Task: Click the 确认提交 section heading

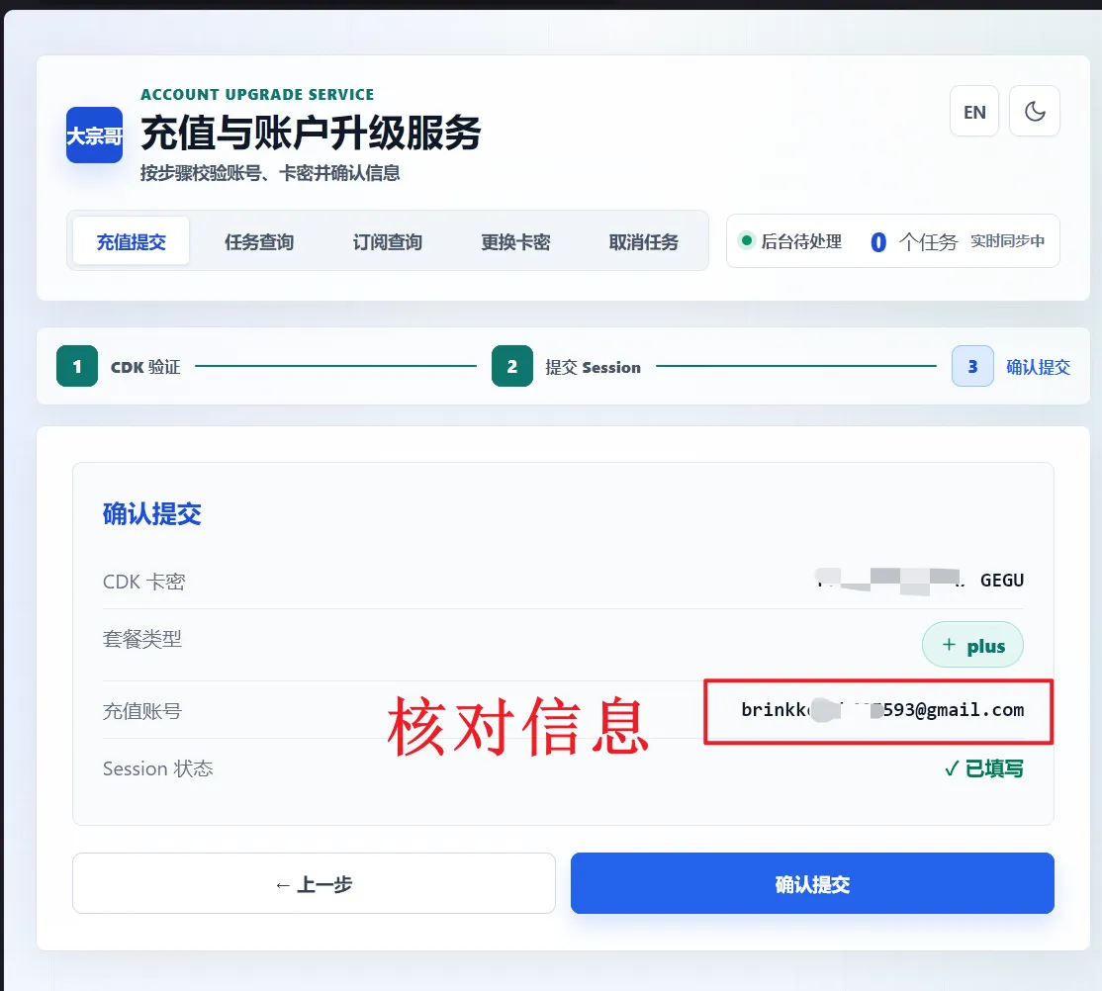Action: [x=151, y=513]
